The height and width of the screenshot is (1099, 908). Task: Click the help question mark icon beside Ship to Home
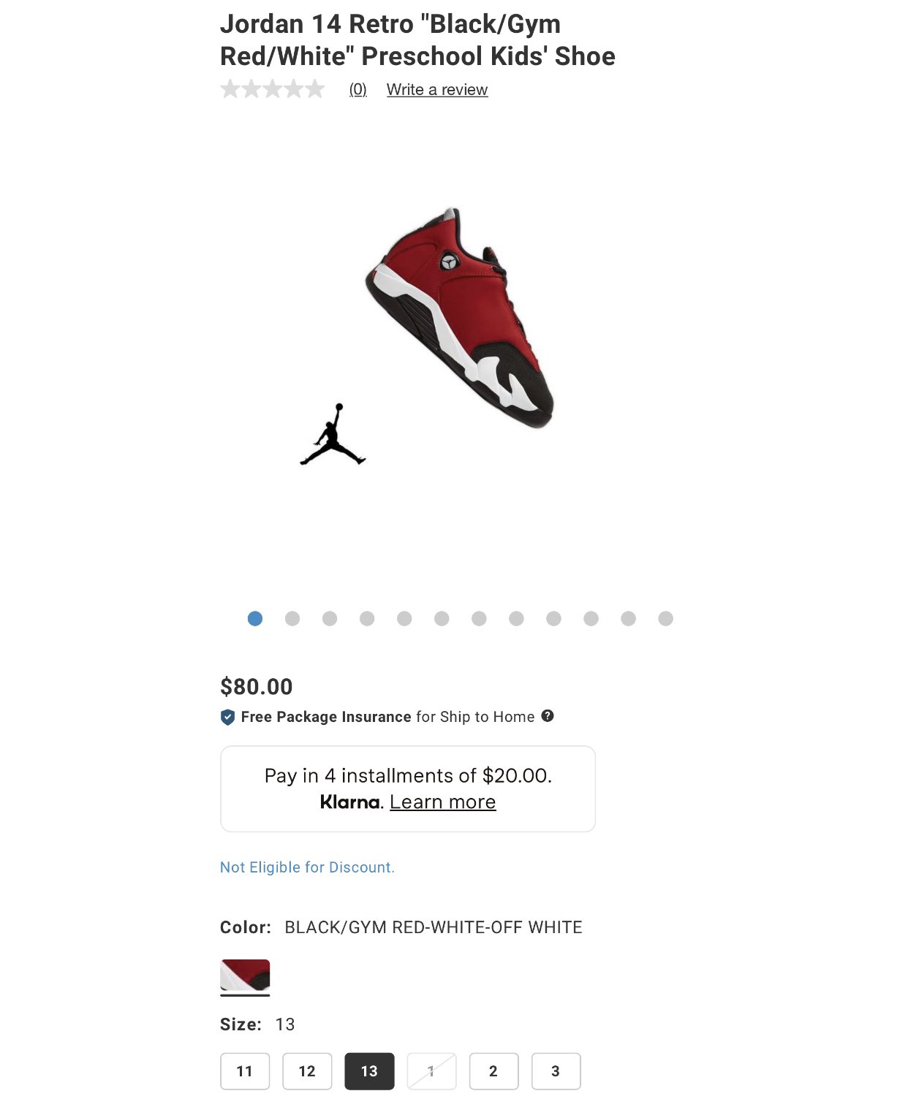[x=548, y=716]
